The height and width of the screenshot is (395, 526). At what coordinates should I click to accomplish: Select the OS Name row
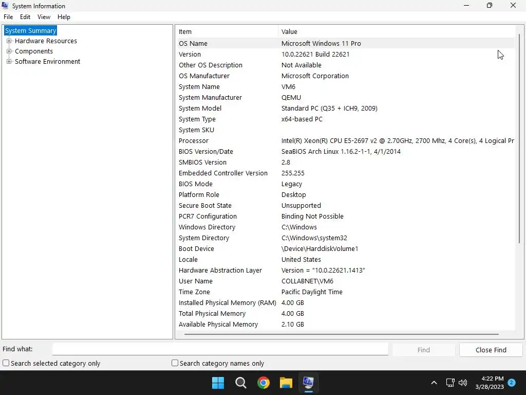pos(346,43)
